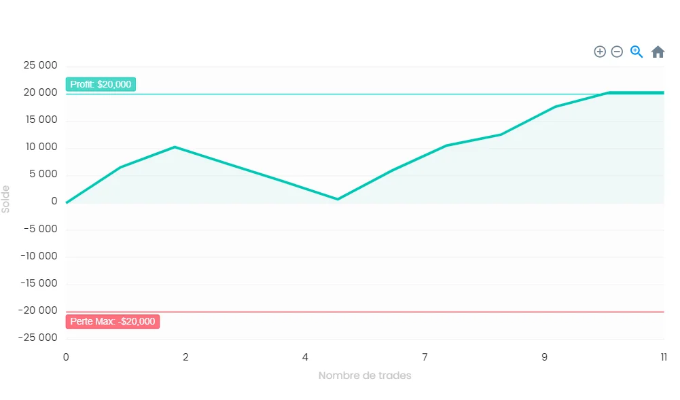Click the x-axis label 11

tap(664, 357)
